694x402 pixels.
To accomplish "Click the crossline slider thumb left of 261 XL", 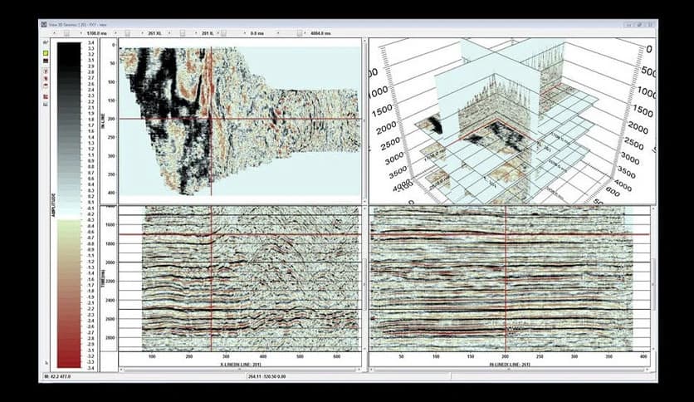I will coord(128,33).
